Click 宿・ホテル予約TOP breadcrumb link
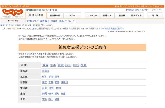165x108 pixels. (7, 25)
